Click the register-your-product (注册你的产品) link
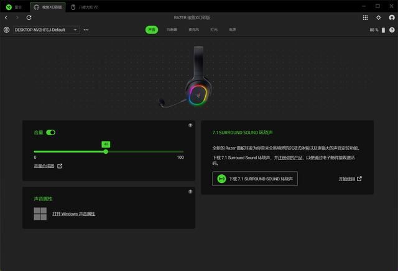 tap(290, 158)
